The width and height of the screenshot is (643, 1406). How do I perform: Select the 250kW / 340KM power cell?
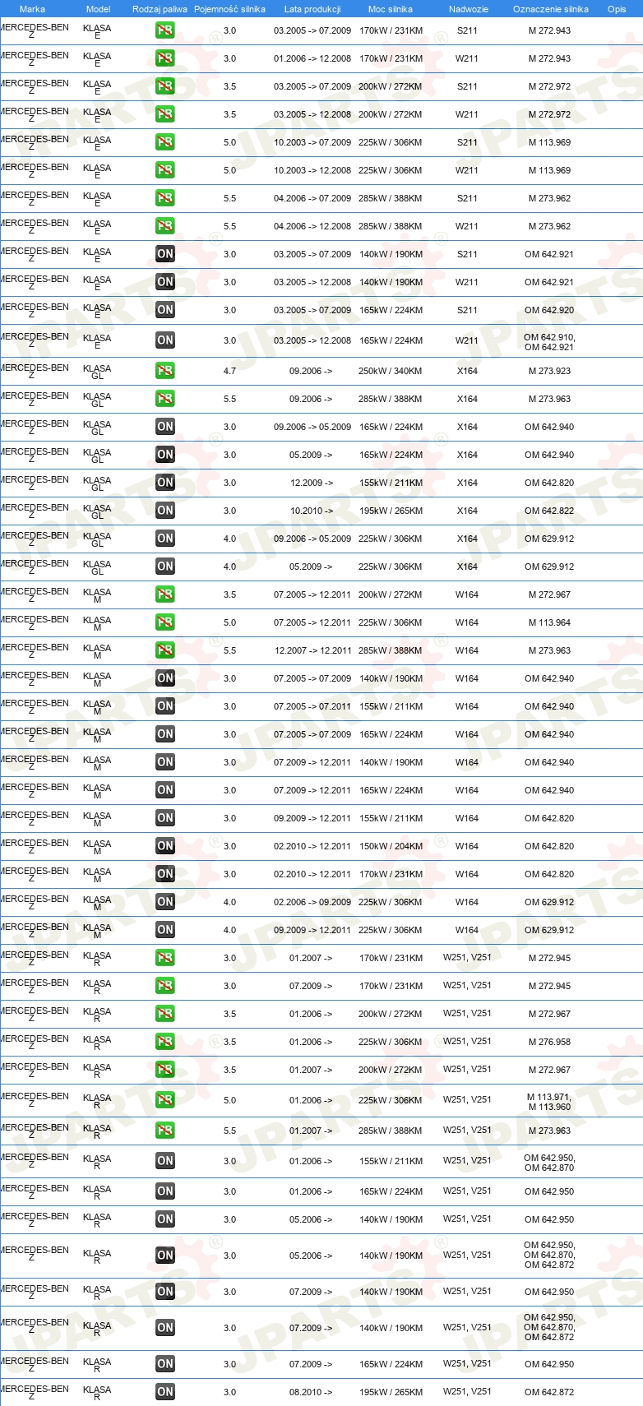click(391, 371)
